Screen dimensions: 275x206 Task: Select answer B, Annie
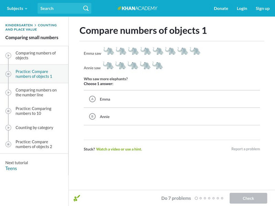92,117
